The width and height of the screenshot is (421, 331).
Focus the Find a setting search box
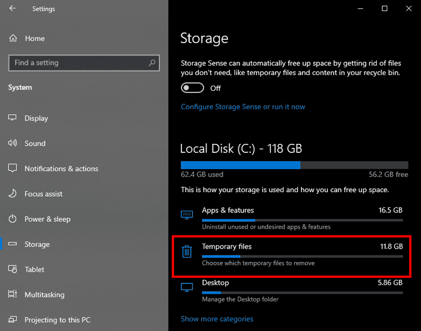point(84,63)
